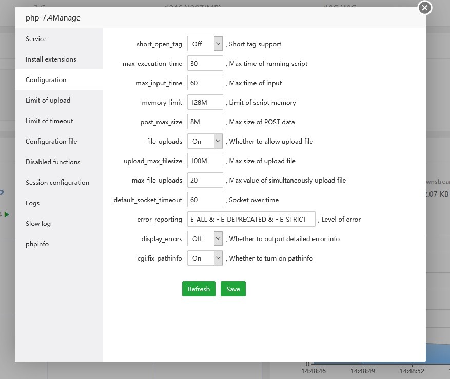The width and height of the screenshot is (450, 379).
Task: Show the Disabled functions tab
Action: click(53, 162)
